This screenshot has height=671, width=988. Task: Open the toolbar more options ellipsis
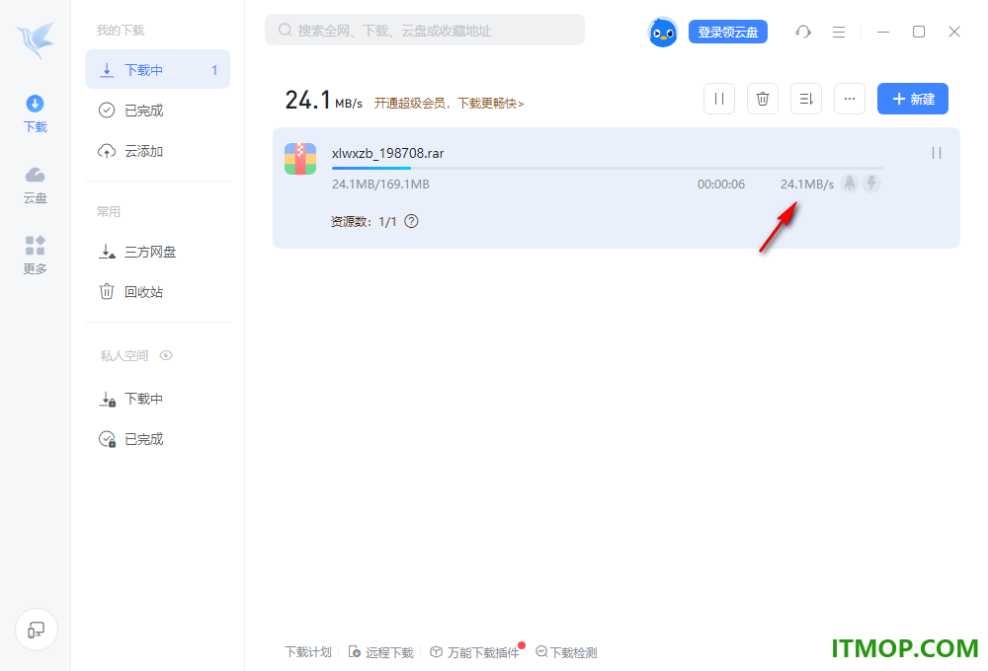coord(850,99)
